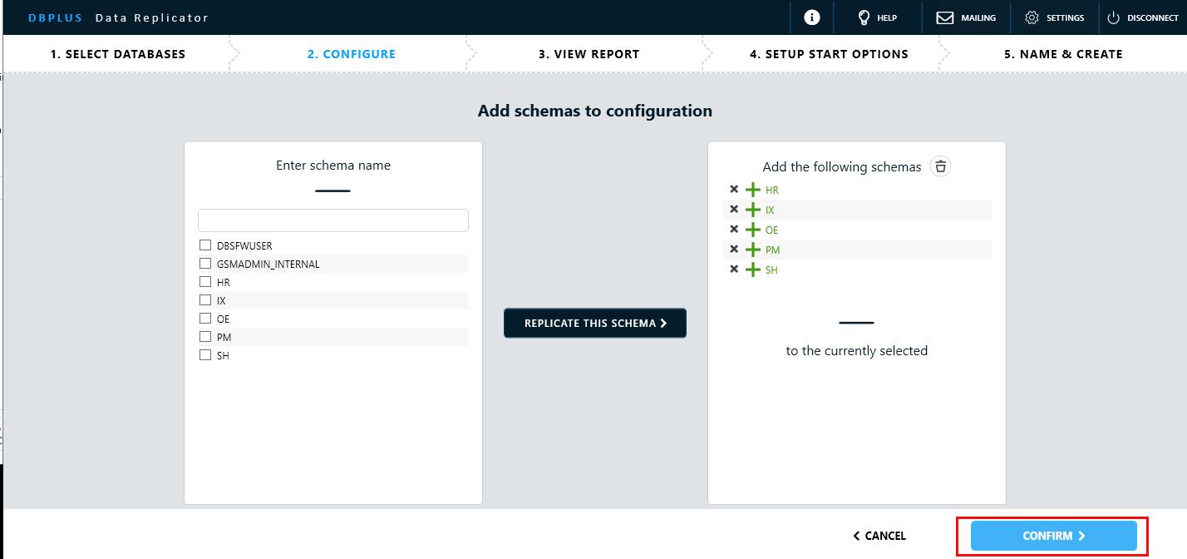Click green HR label in added schemas
Viewport: 1187px width, 559px height.
[x=772, y=190]
